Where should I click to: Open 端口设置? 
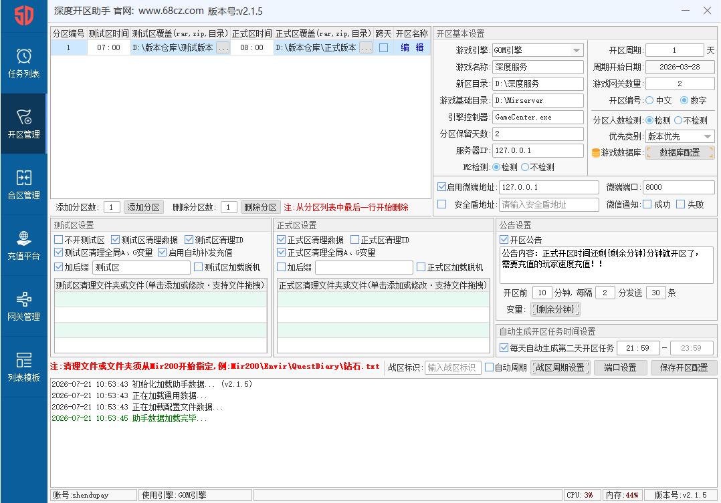tap(620, 367)
